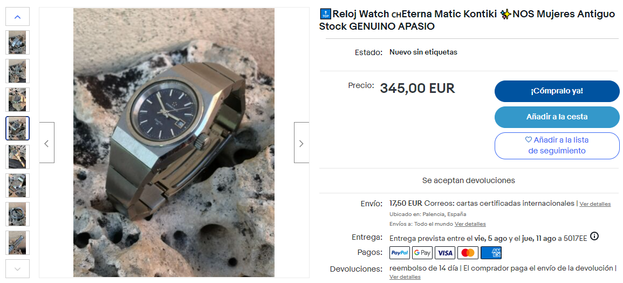This screenshot has width=623, height=283.
Task: Click the Mastercard icon
Action: coord(468,253)
